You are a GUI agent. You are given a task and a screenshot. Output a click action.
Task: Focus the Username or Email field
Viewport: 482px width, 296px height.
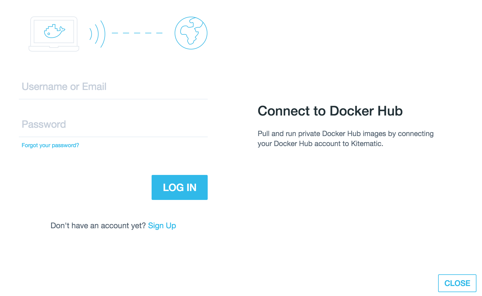(113, 87)
